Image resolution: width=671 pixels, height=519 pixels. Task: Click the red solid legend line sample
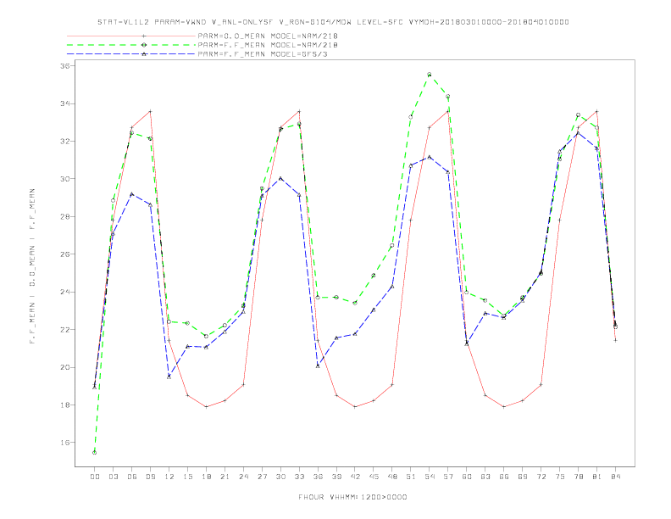tap(131, 36)
